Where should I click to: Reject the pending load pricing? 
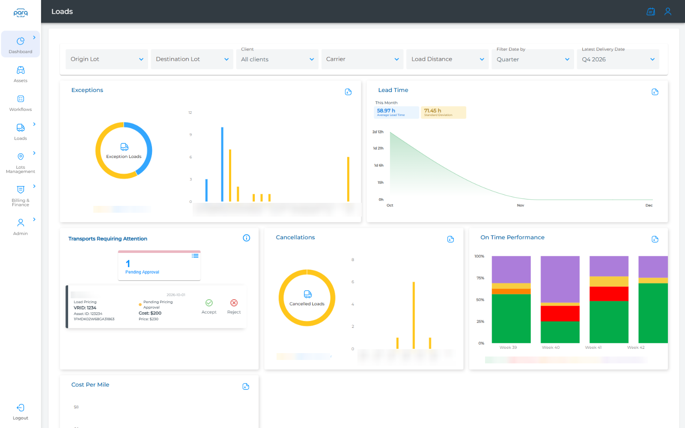(x=234, y=306)
